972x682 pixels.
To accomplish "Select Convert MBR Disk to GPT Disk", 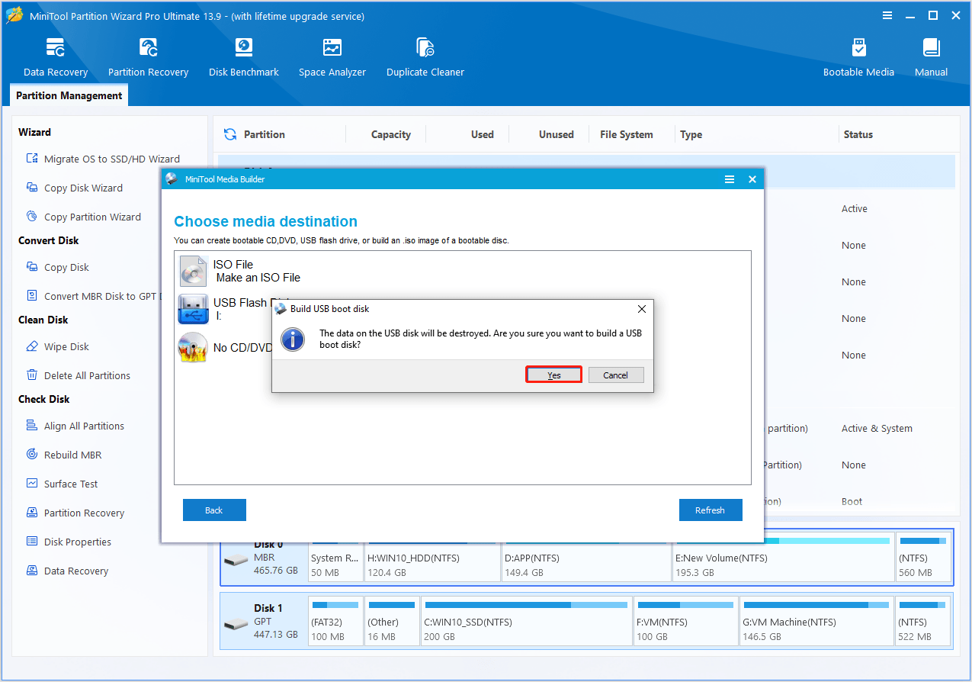I will pos(93,296).
